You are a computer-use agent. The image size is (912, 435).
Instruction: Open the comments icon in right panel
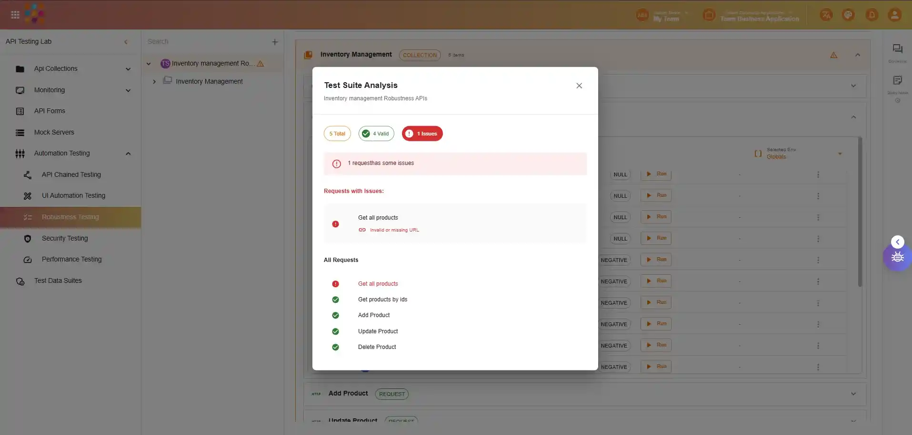897,49
